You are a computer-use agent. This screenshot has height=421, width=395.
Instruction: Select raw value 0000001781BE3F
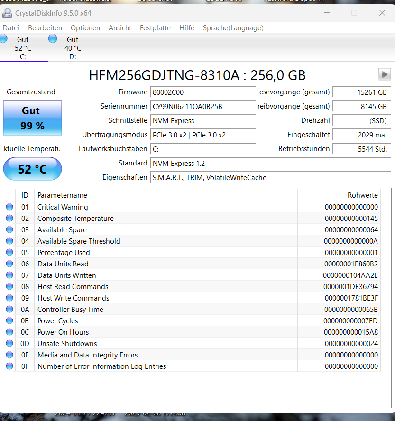[x=351, y=298]
